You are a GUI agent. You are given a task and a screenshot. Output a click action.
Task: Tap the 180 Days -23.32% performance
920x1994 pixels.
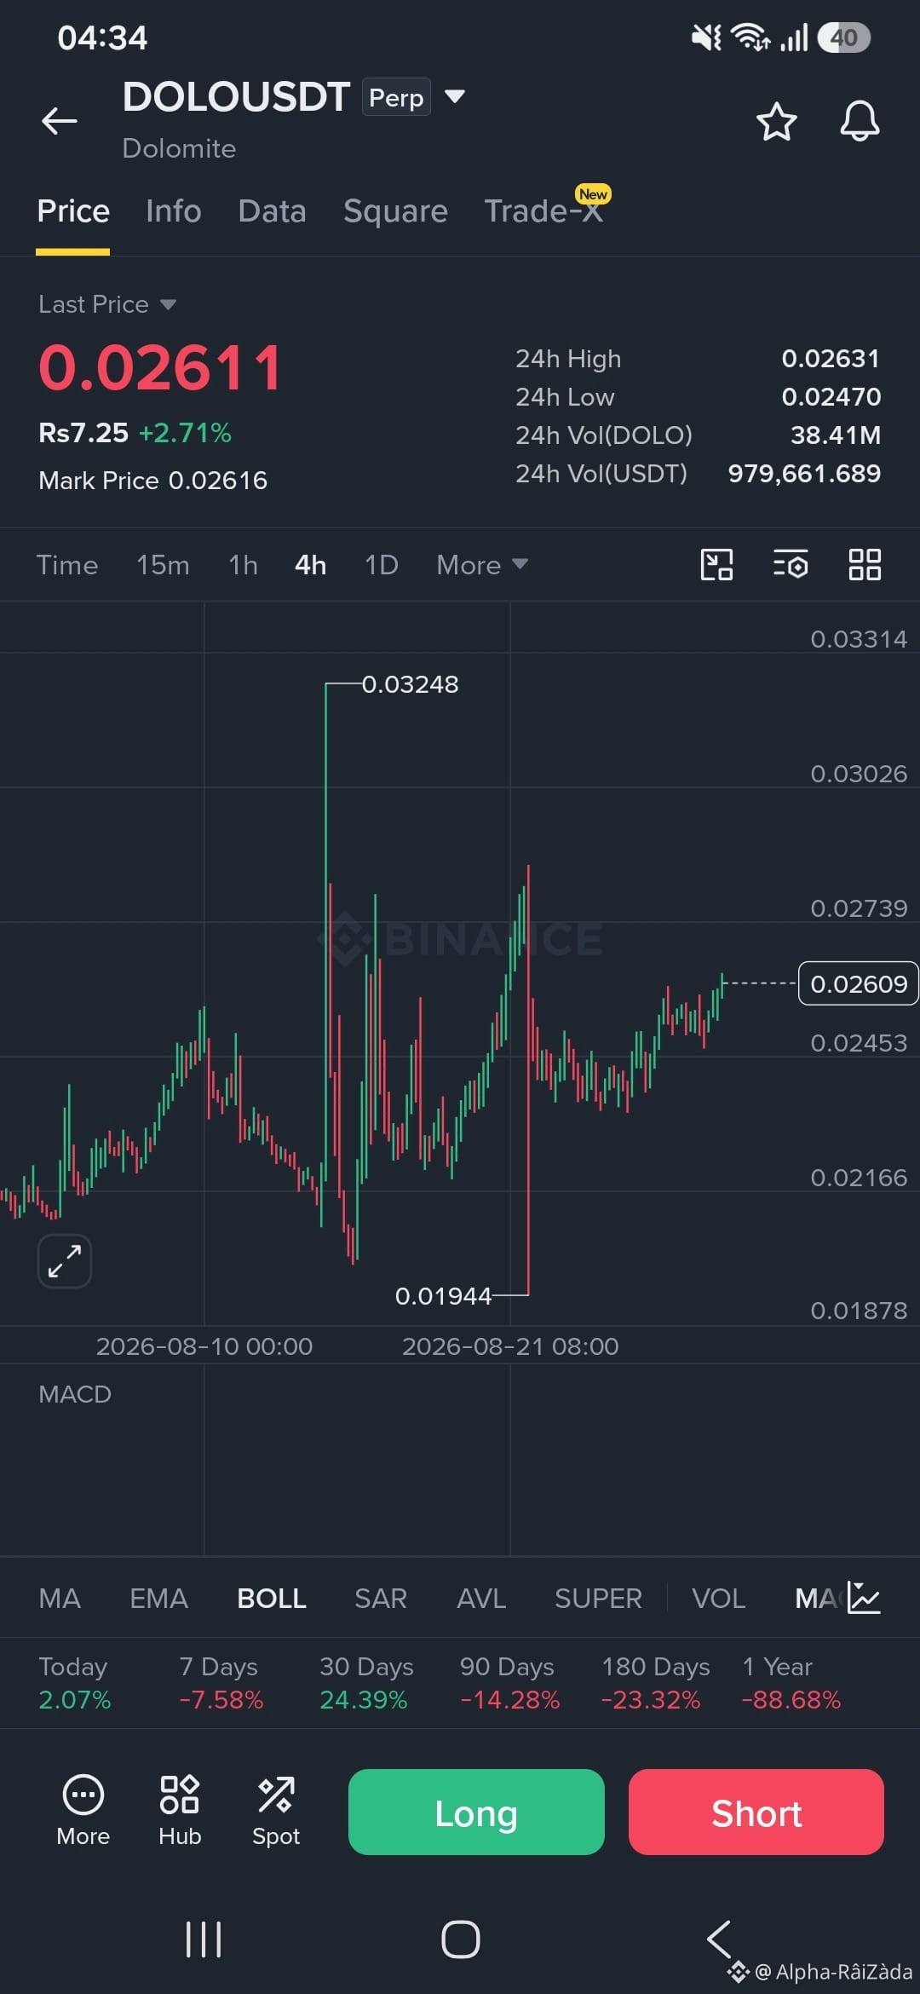coord(655,1683)
